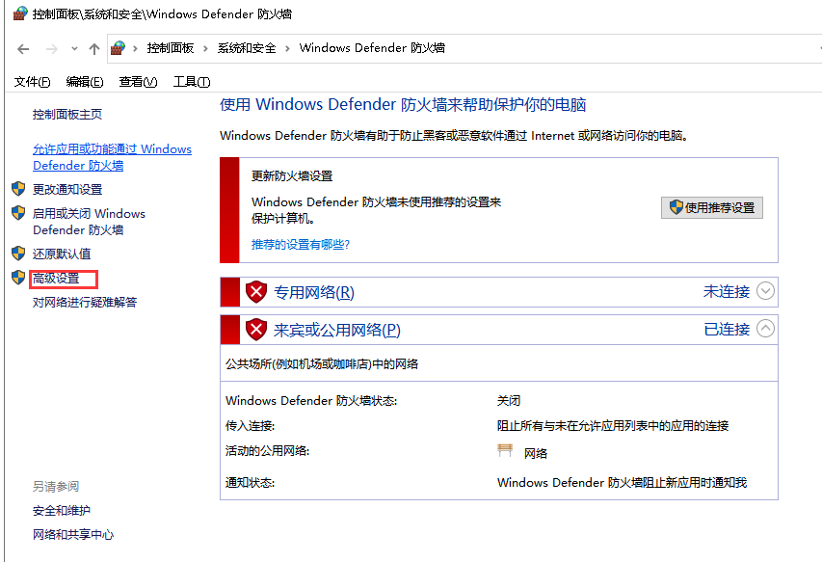Open 启用或关闭 Windows Defender 防火墙

[89, 222]
